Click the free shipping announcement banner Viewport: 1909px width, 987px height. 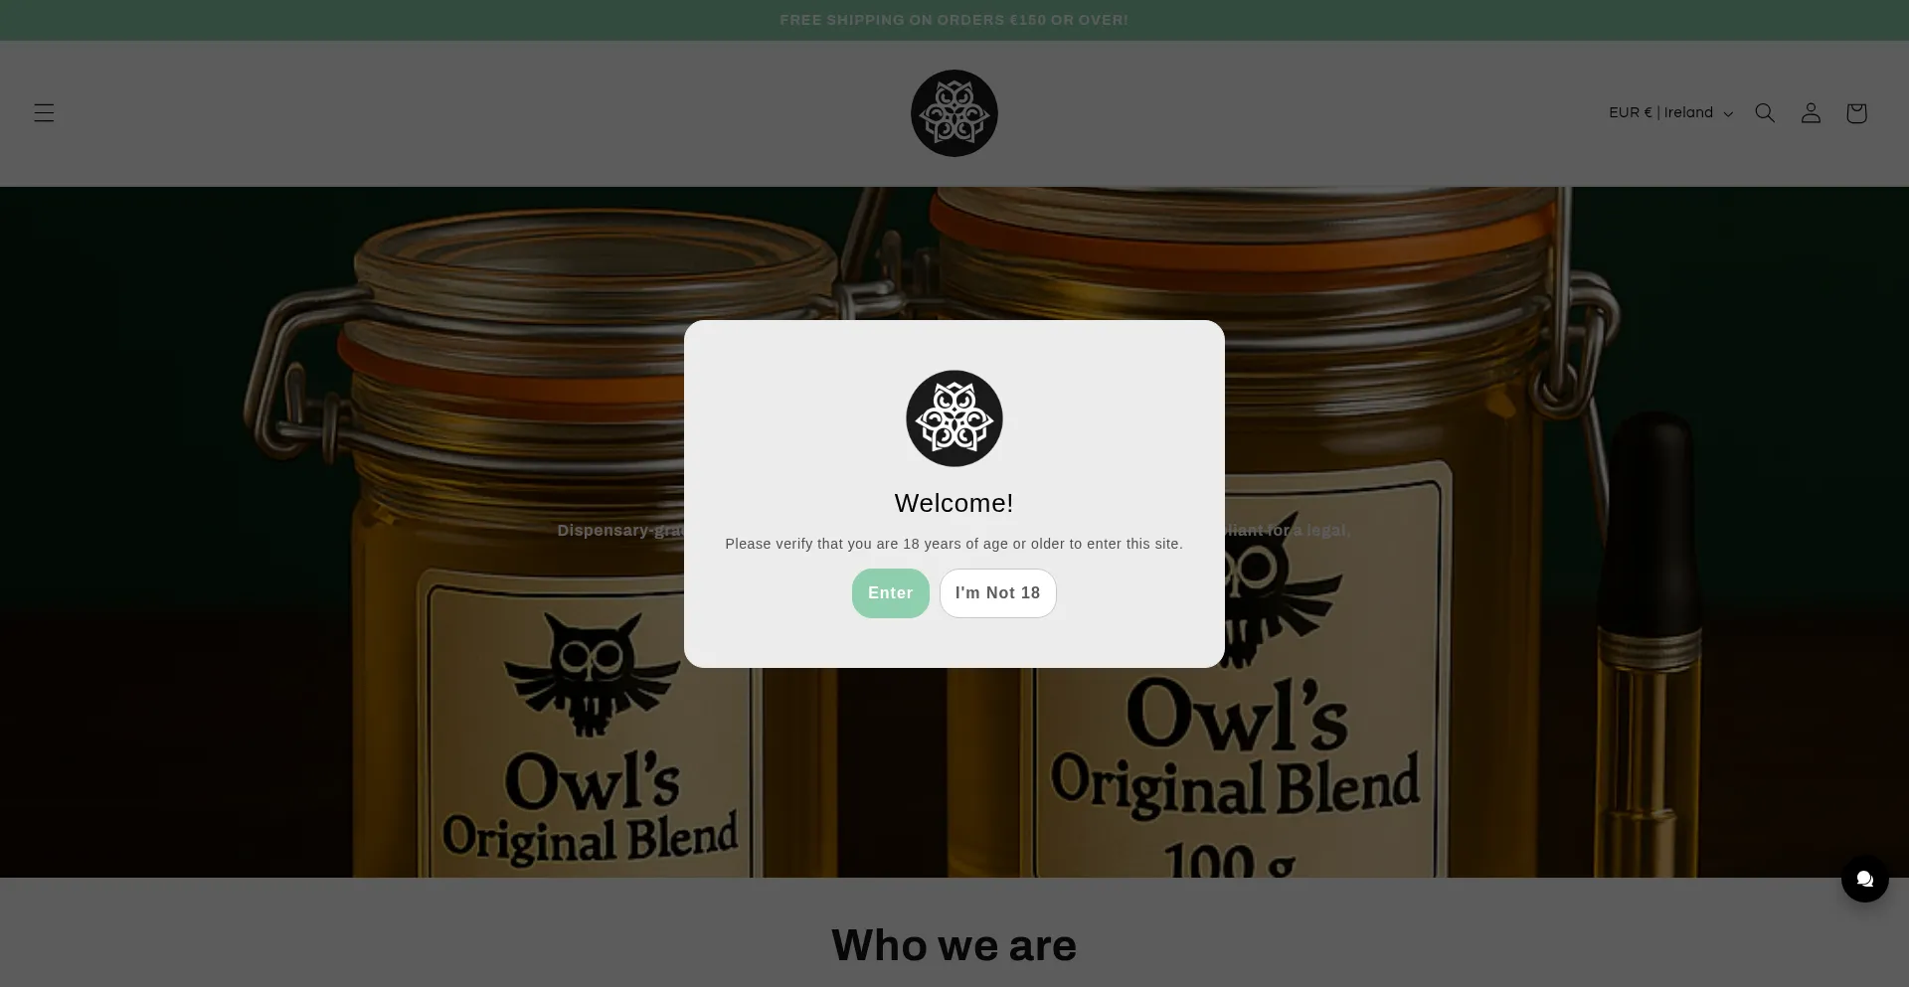[954, 20]
